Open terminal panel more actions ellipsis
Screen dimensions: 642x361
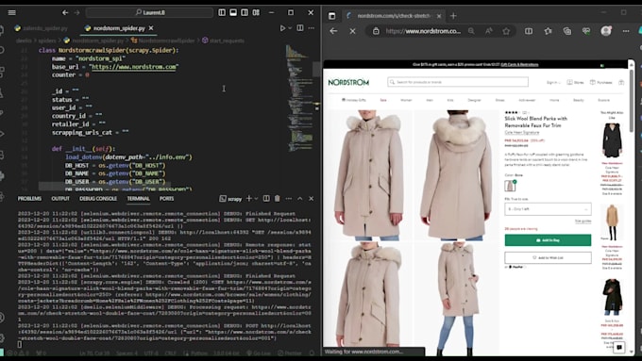[x=289, y=199]
